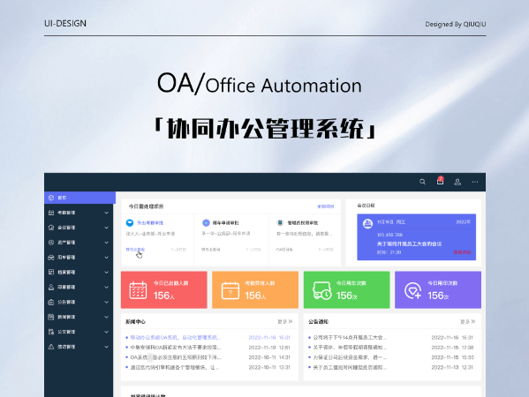Viewport: 529px width, 397px height.
Task: Expand the 档案管理 chevron
Action: pos(107,273)
